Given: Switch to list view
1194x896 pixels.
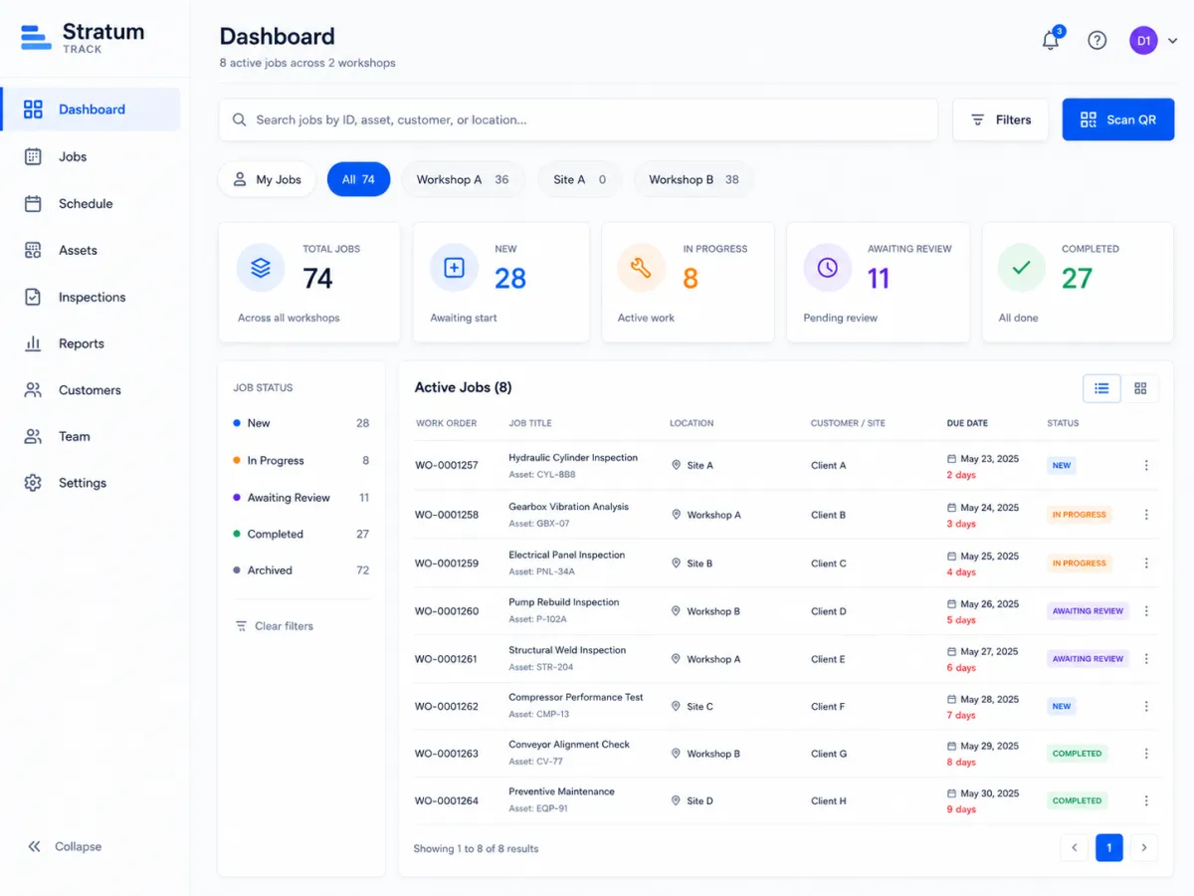Looking at the screenshot, I should [x=1101, y=388].
